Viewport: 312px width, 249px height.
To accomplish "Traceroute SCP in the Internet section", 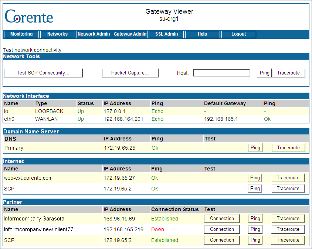I will pos(288,189).
